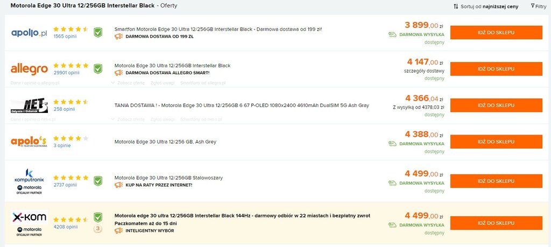Open the allegro offer title link

pyautogui.click(x=173, y=66)
